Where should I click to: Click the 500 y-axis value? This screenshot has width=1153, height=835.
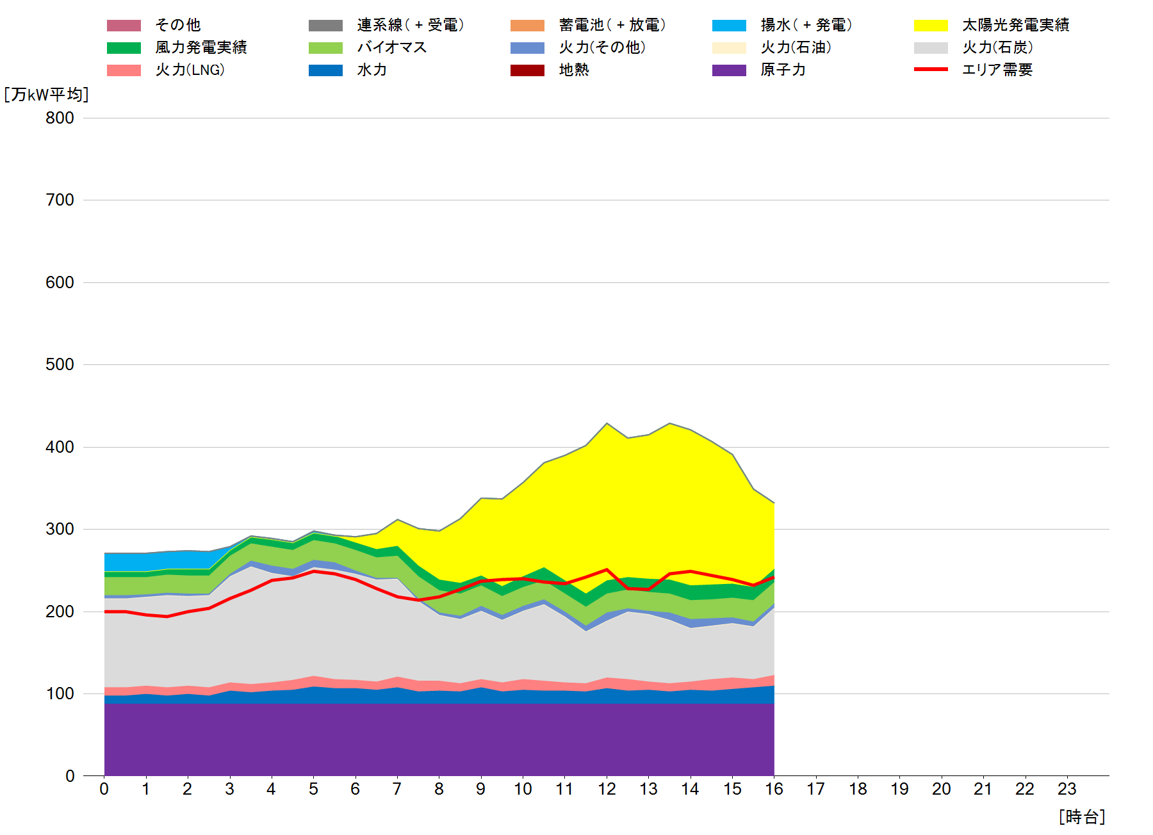60,364
